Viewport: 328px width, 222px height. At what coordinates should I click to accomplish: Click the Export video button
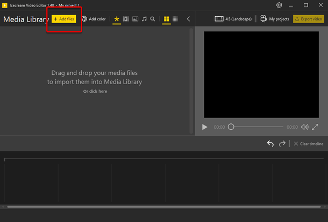[309, 19]
